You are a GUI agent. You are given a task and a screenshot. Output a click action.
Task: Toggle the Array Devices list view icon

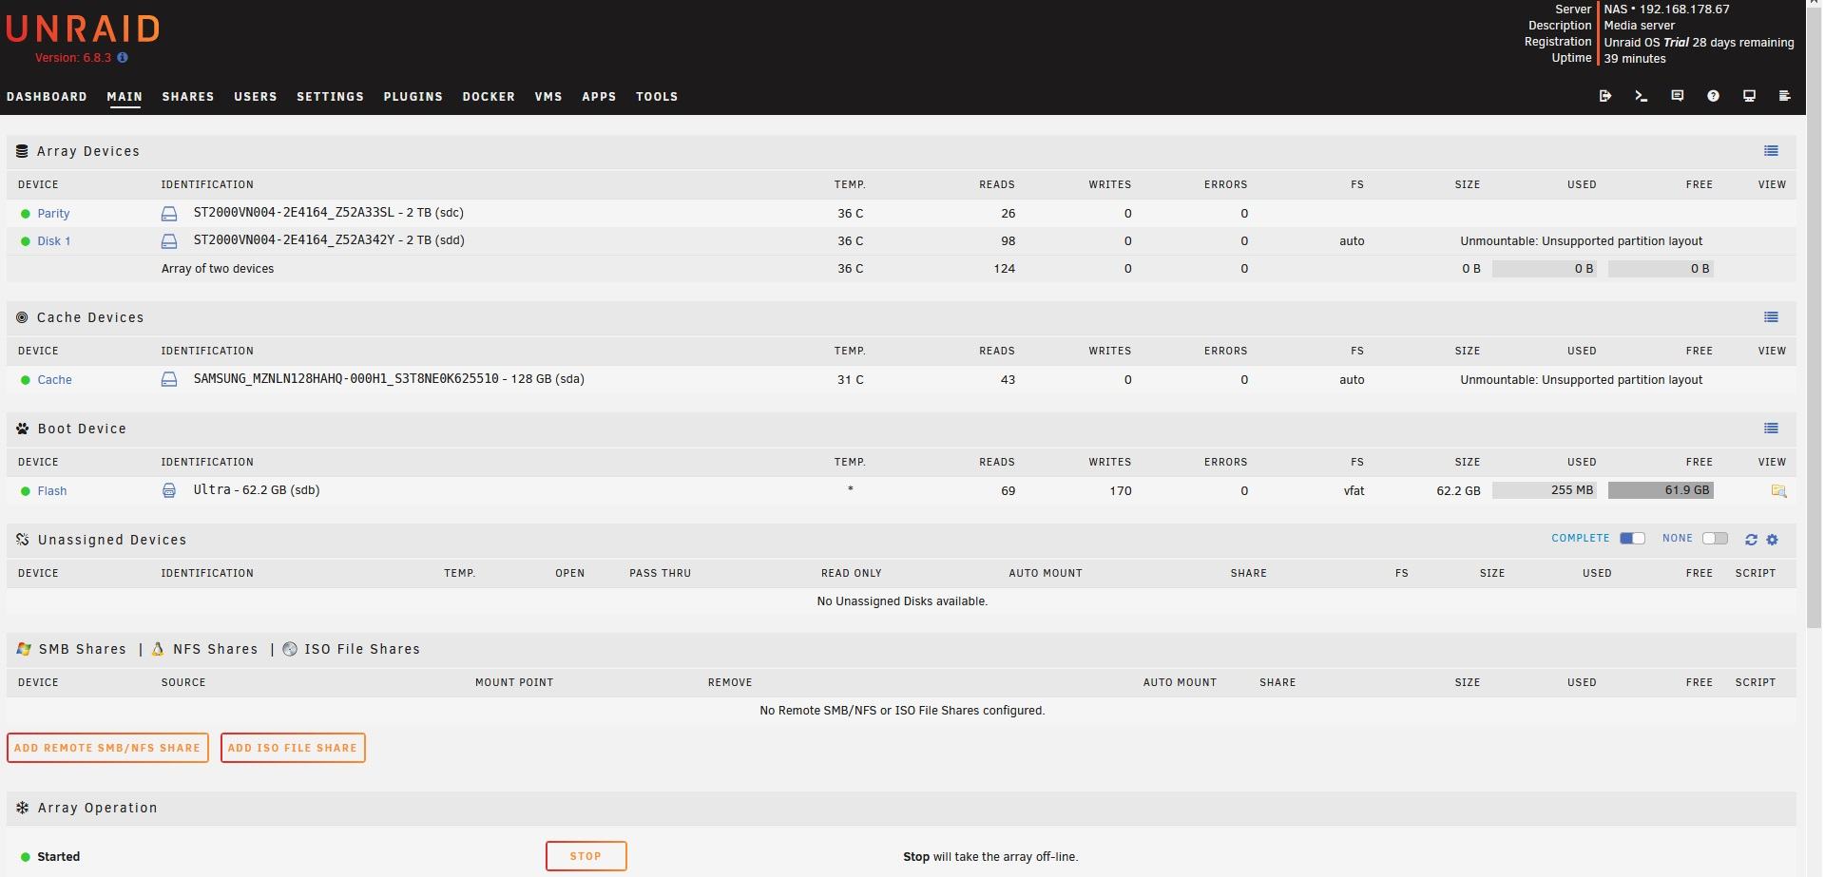[1771, 151]
